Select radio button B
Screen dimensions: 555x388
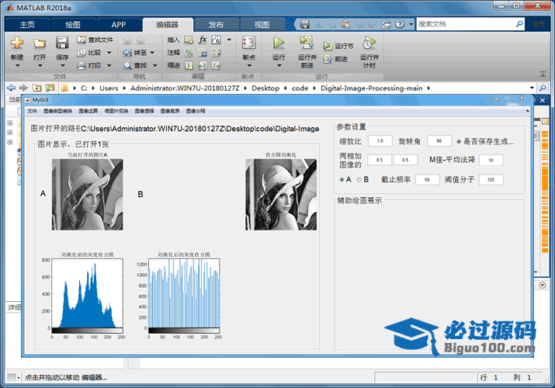coord(359,179)
